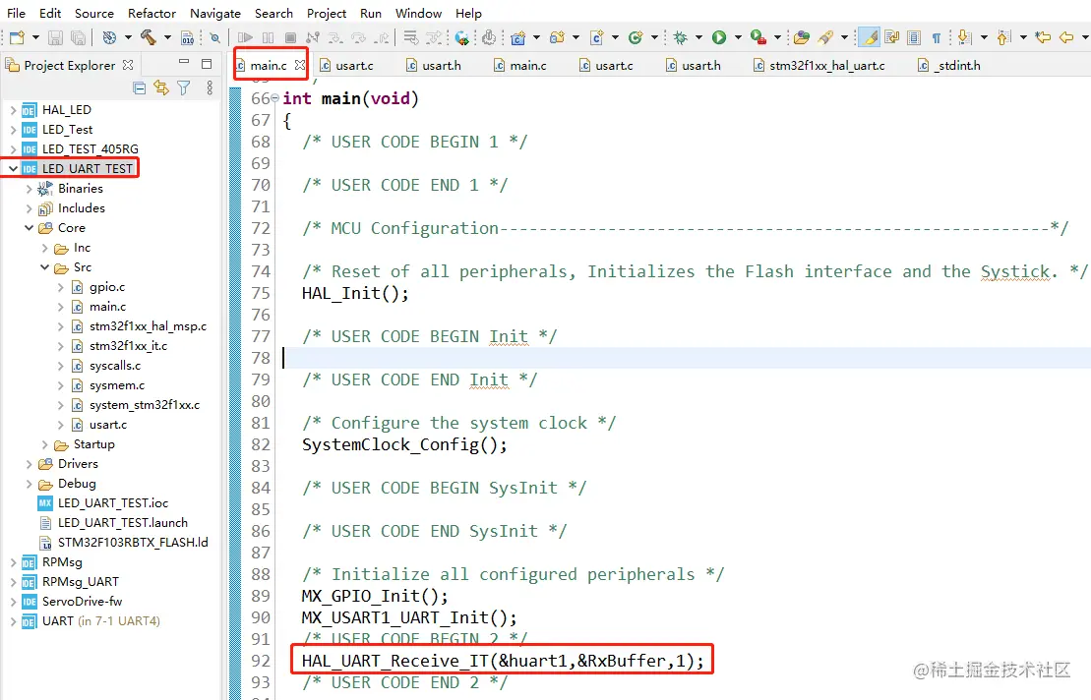1091x700 pixels.
Task: Click the green Run icon
Action: (x=719, y=37)
